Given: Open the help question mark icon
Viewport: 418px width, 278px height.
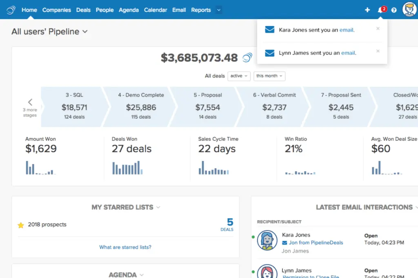Looking at the screenshot, I should pos(394,10).
